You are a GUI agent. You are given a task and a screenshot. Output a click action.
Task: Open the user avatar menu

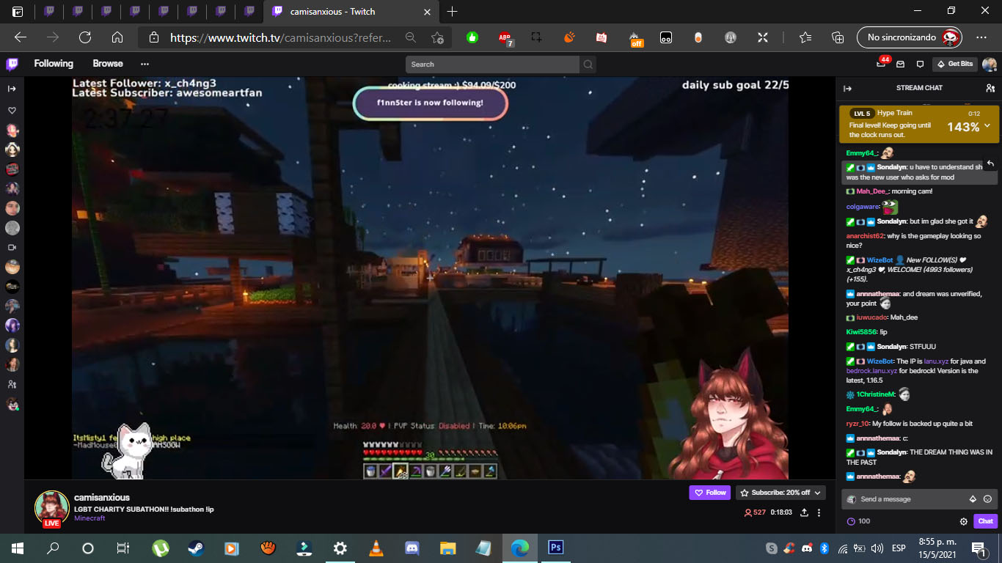click(990, 65)
